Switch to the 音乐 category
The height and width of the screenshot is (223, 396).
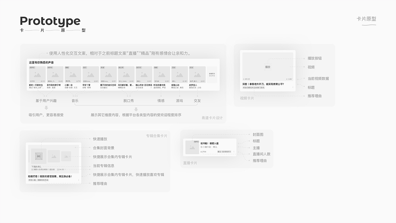tap(75, 101)
